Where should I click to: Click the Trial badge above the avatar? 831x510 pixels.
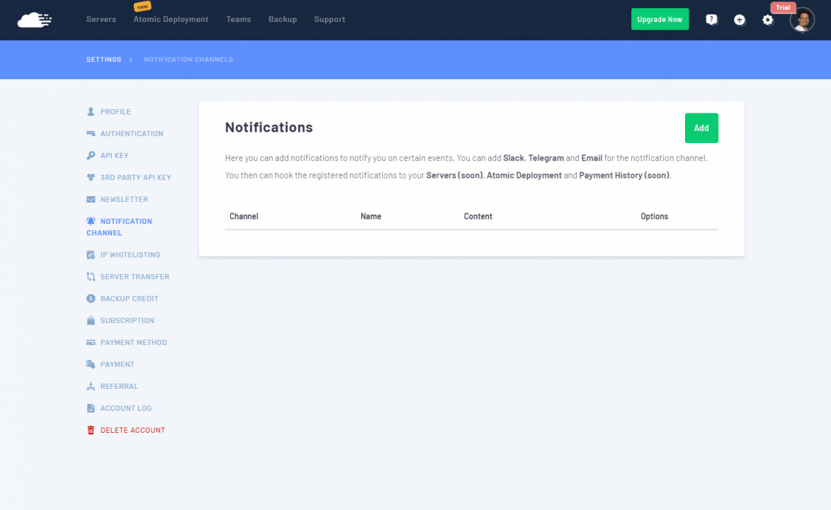783,7
